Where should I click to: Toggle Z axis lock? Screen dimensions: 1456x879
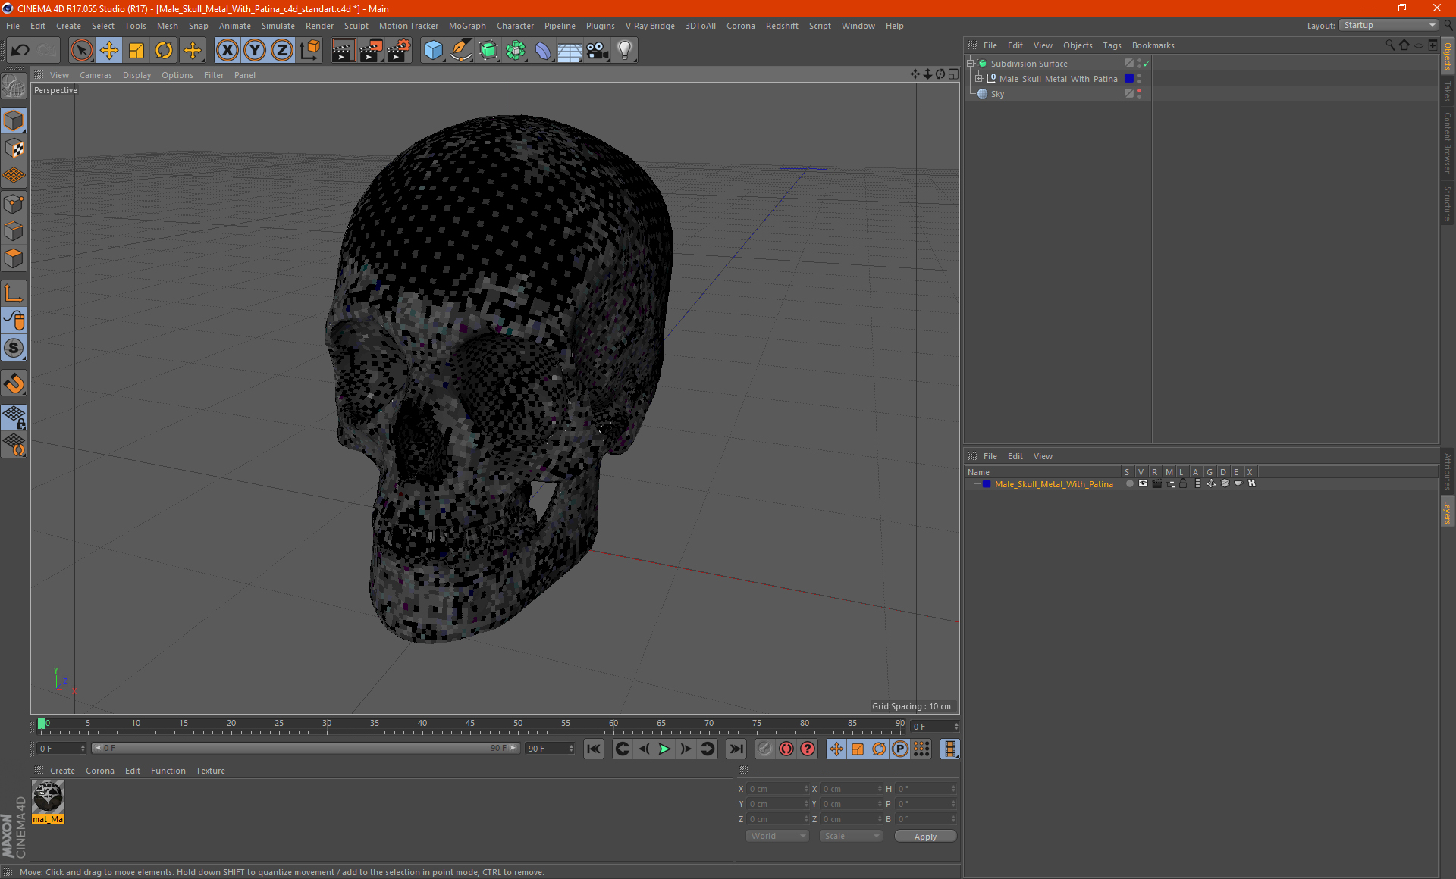[x=282, y=51]
